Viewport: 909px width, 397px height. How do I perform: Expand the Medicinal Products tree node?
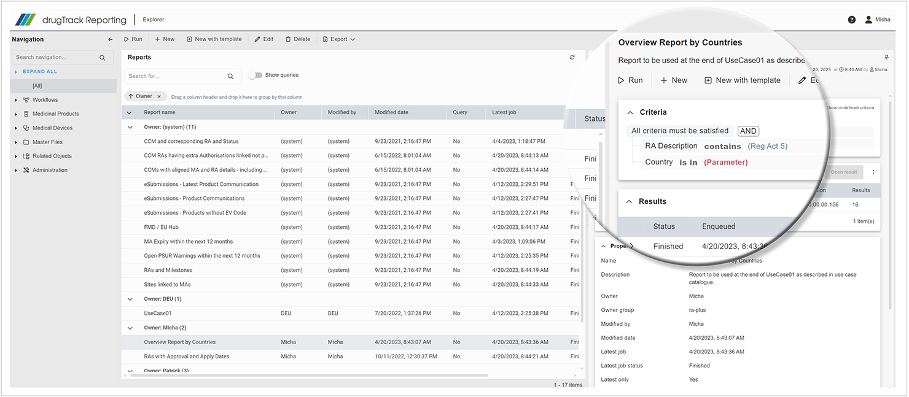click(16, 114)
